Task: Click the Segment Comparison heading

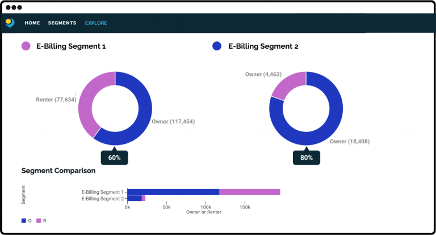Action: [58, 170]
